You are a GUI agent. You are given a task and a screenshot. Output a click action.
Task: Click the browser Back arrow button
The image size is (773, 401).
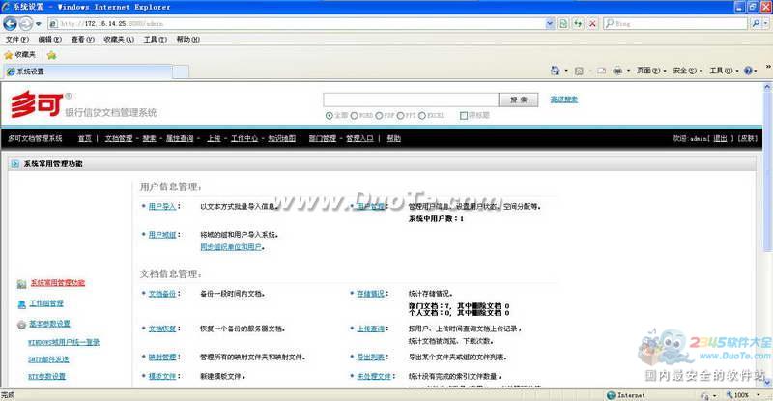coord(10,23)
